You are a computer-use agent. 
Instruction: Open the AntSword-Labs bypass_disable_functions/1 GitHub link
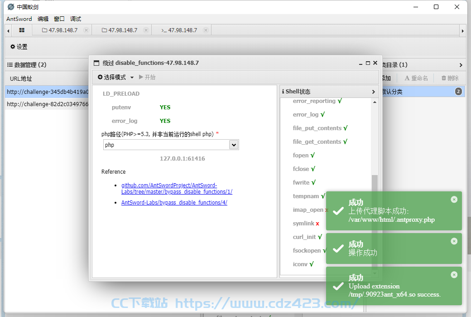click(x=177, y=188)
